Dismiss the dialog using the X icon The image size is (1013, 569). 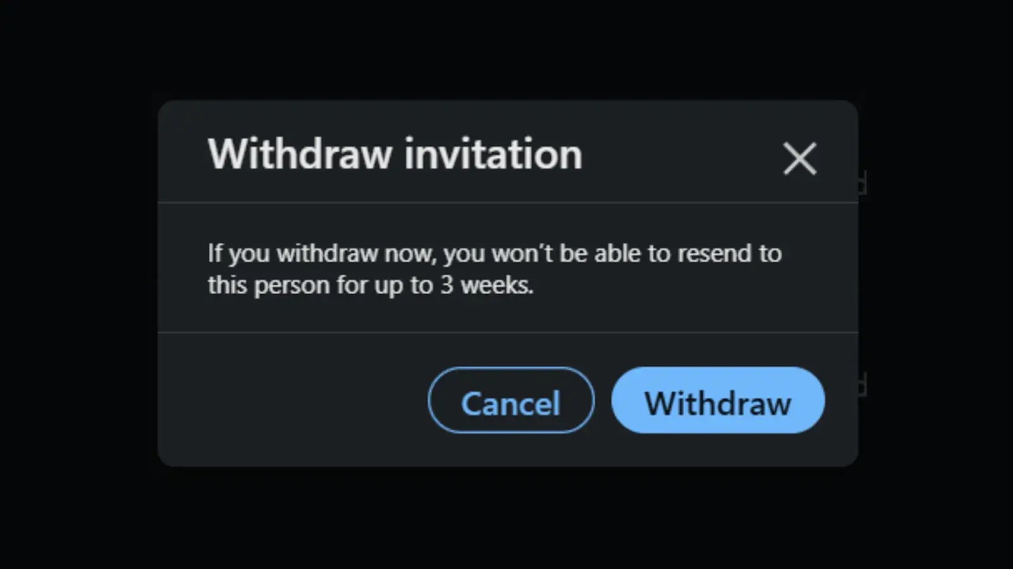[x=800, y=158]
